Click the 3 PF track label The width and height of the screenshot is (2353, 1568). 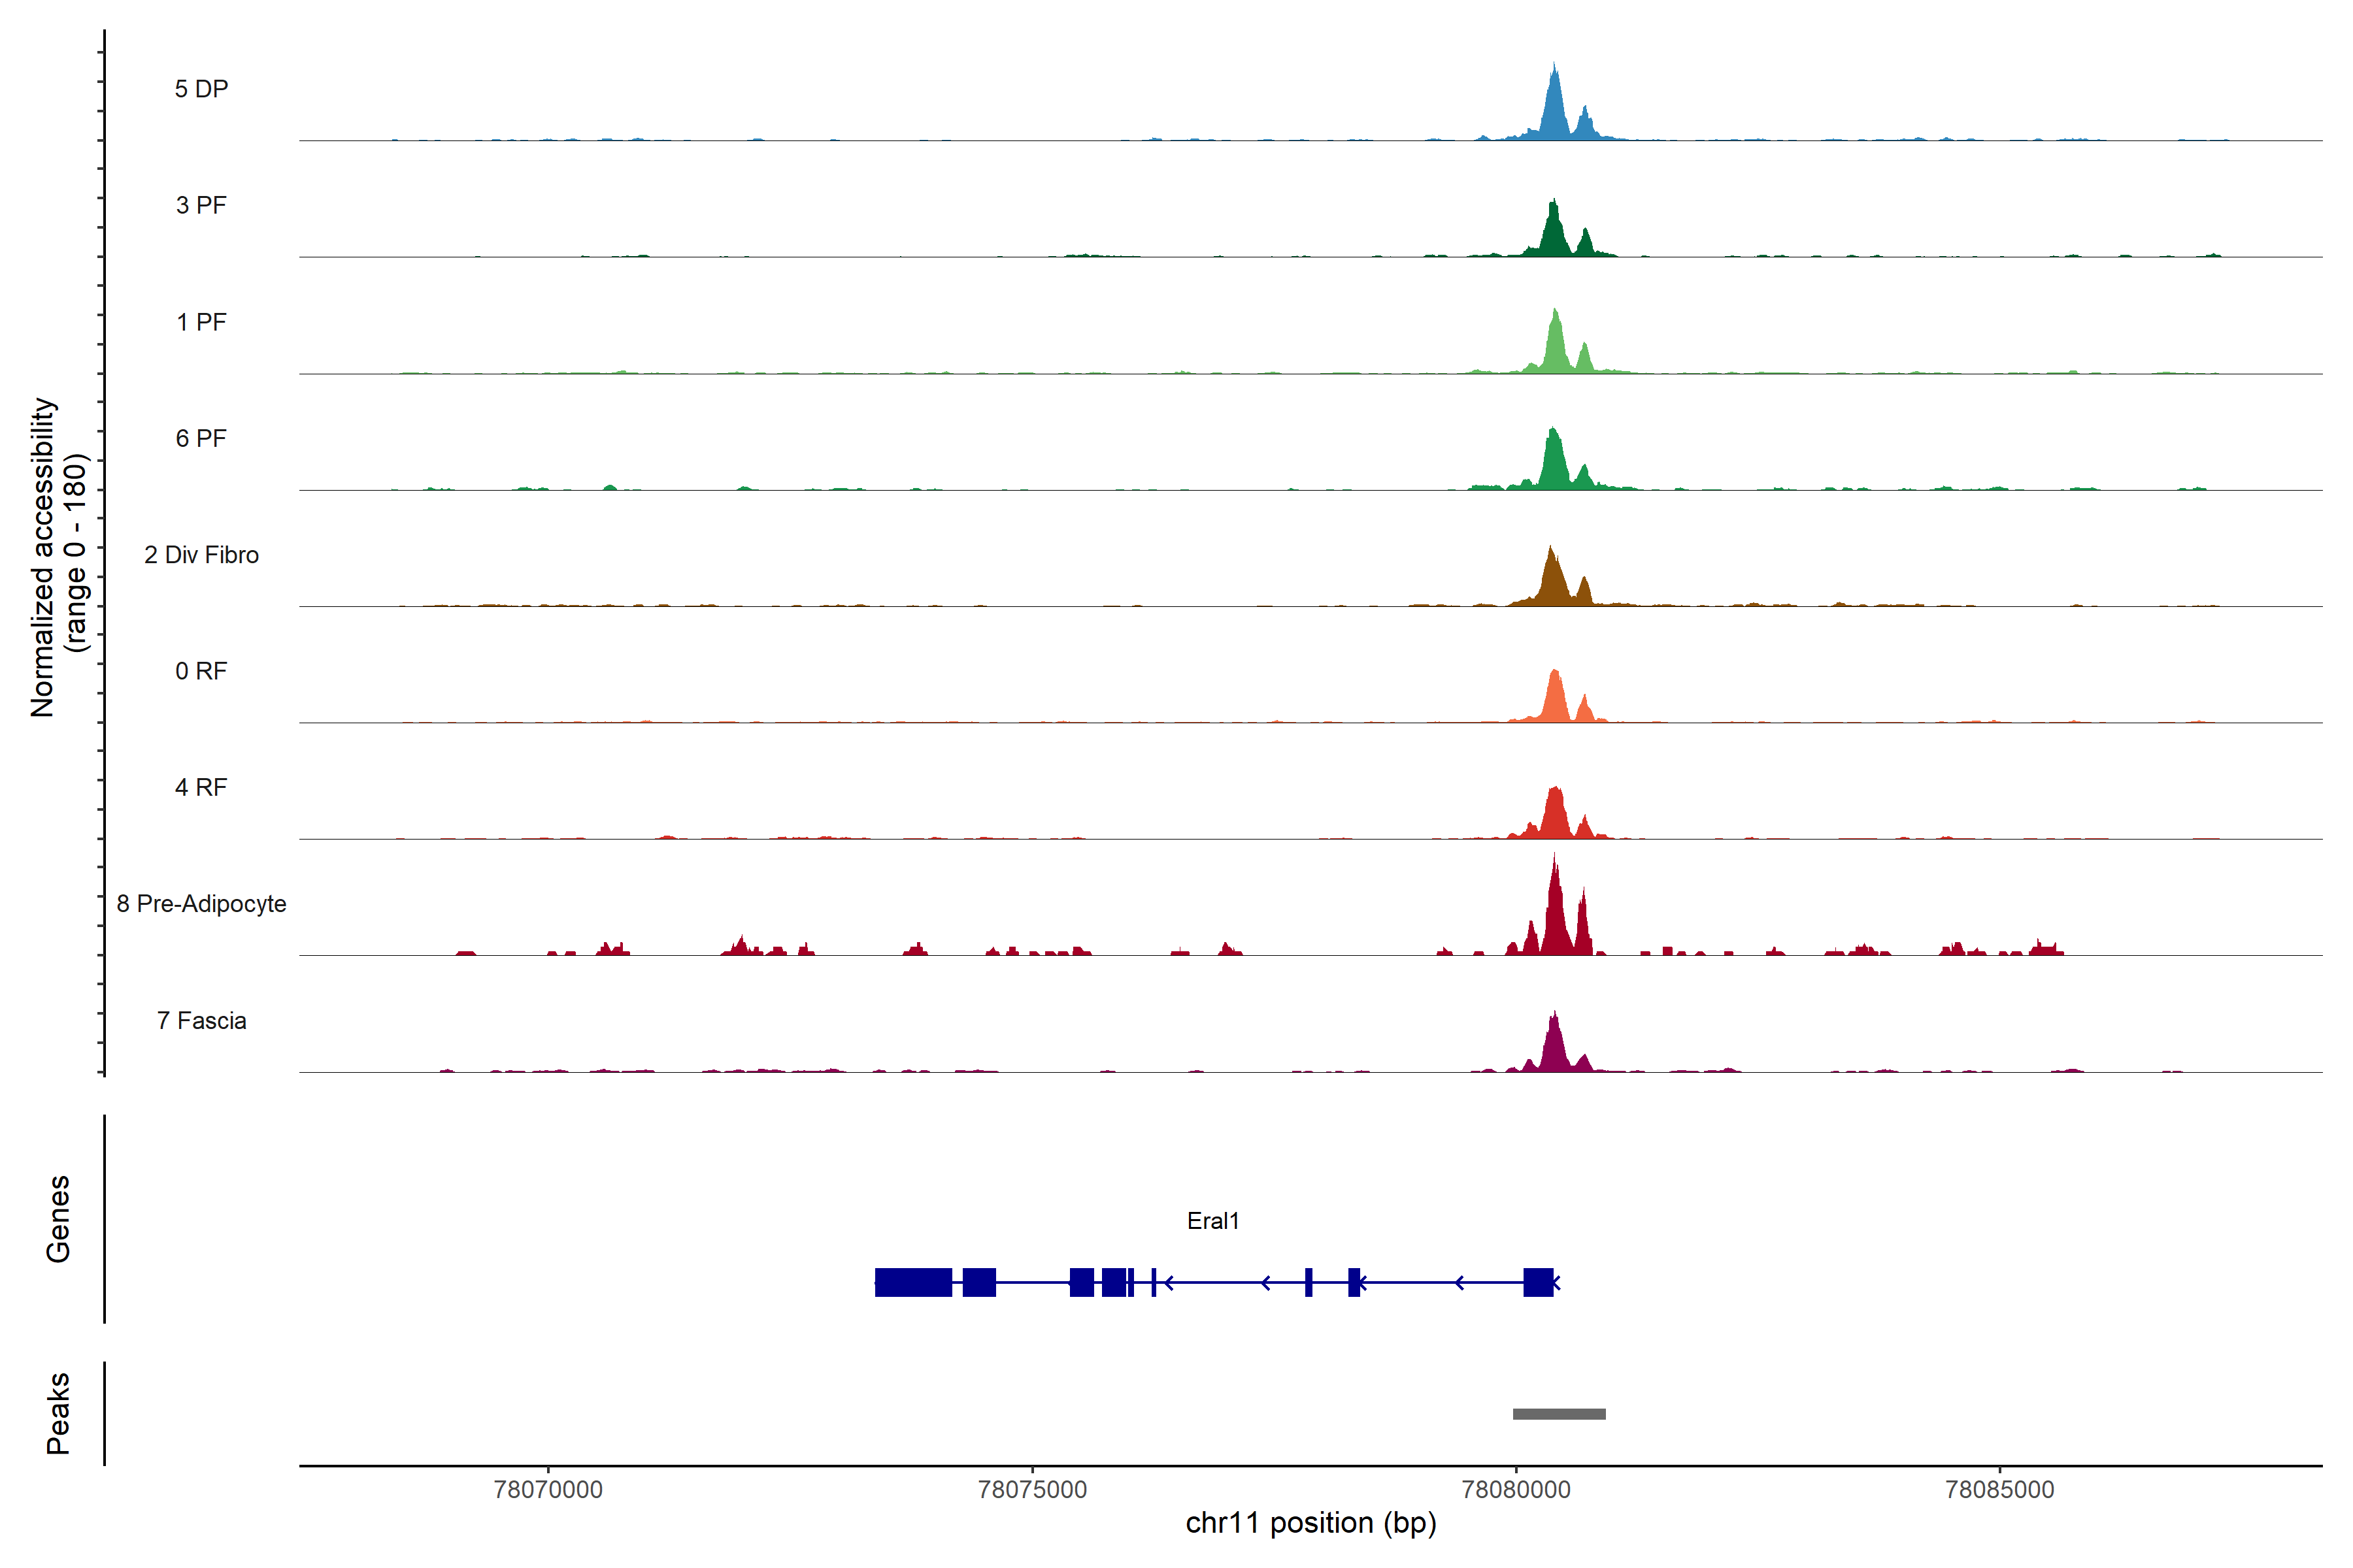[x=201, y=205]
